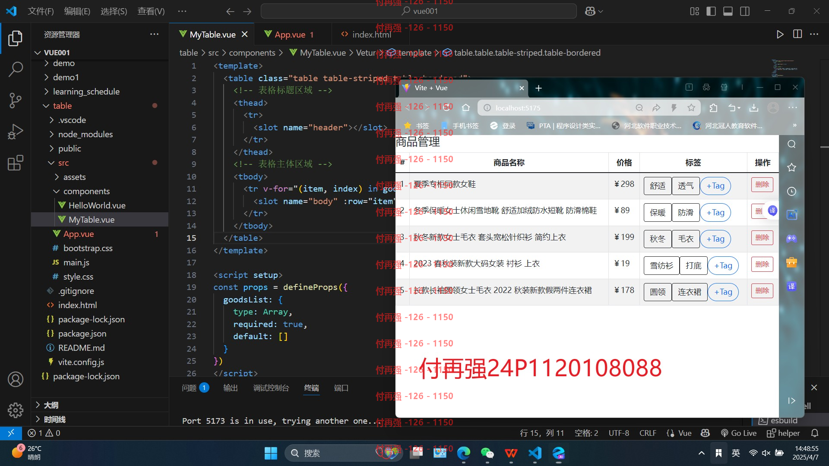Image resolution: width=829 pixels, height=466 pixels.
Task: Click browser sidebar search icon
Action: pyautogui.click(x=791, y=144)
